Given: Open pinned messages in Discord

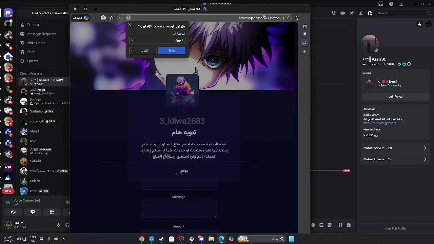Looking at the screenshot, I should coord(352,13).
